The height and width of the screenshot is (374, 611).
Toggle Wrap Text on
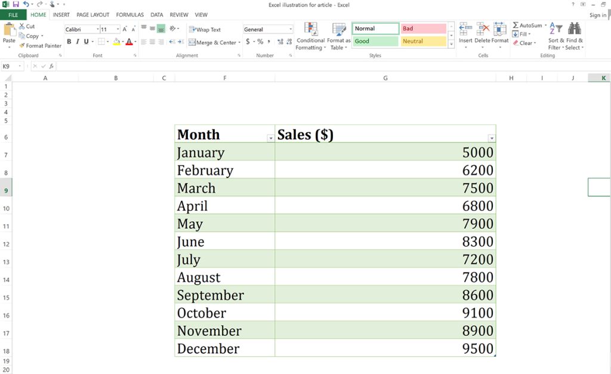pyautogui.click(x=209, y=29)
